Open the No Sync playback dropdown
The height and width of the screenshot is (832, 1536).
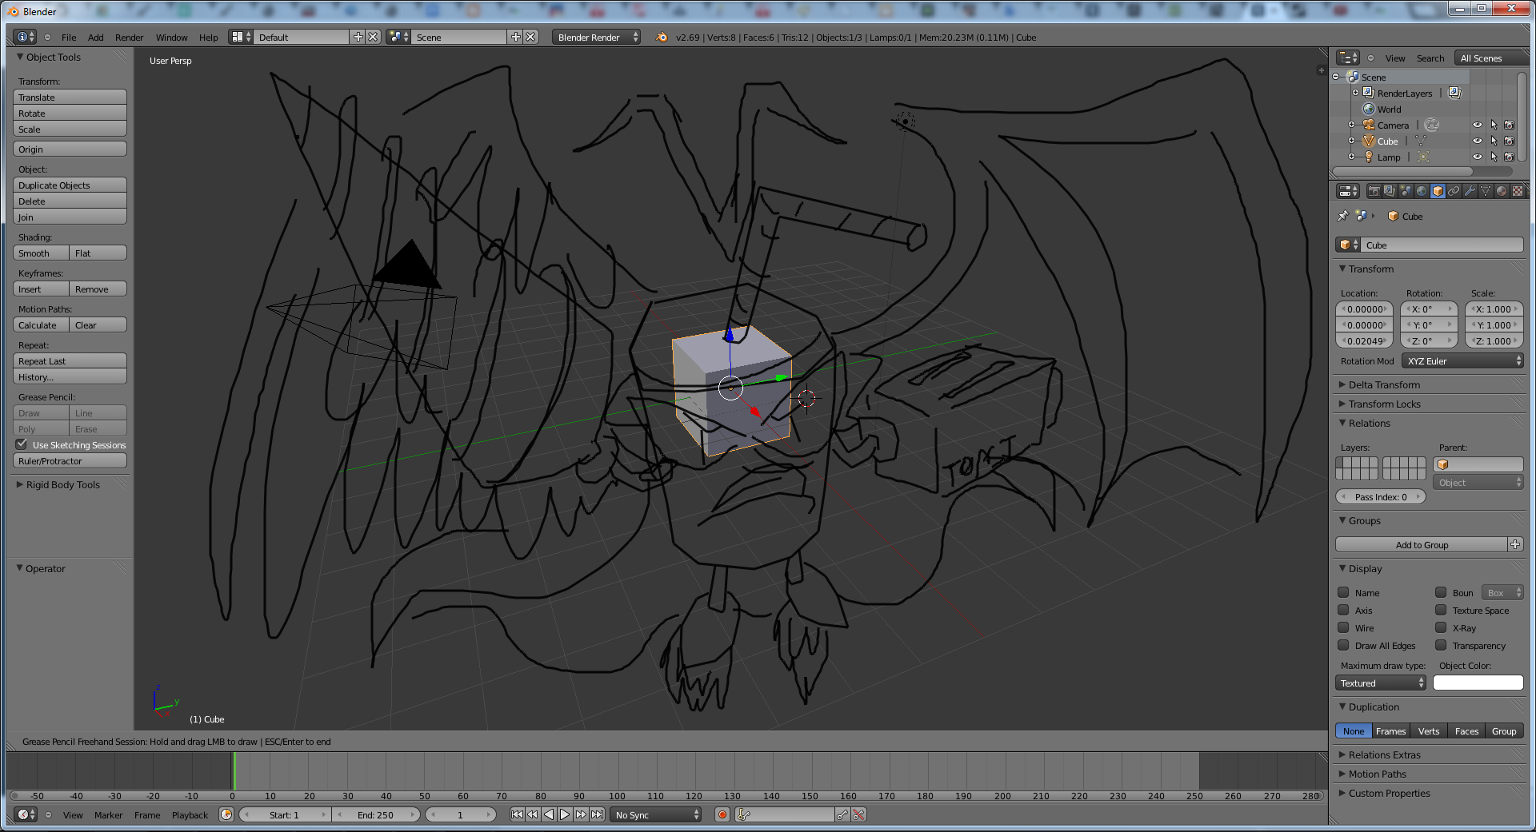(656, 814)
